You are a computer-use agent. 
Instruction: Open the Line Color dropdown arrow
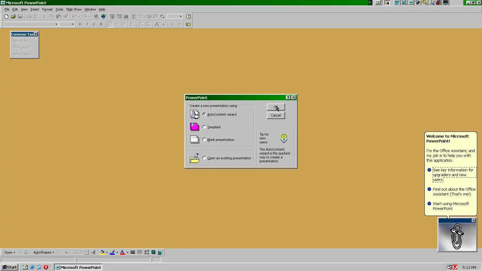117,252
